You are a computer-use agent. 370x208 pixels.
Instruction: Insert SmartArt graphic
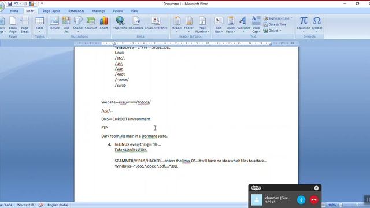click(x=91, y=23)
